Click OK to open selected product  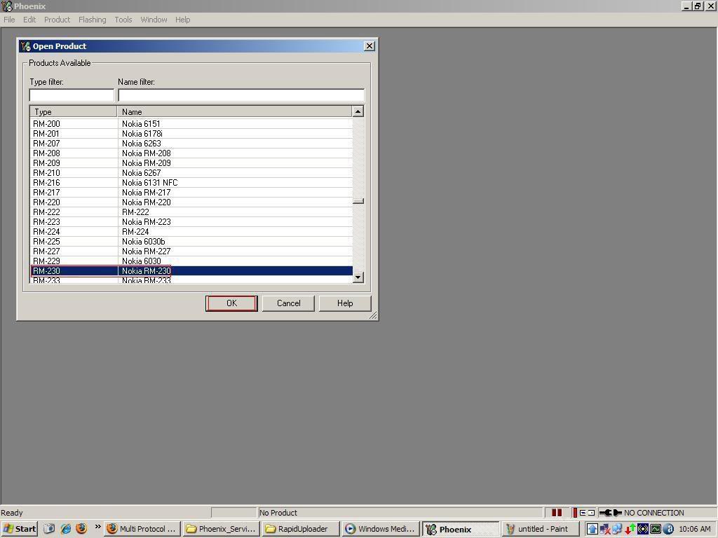[x=231, y=303]
